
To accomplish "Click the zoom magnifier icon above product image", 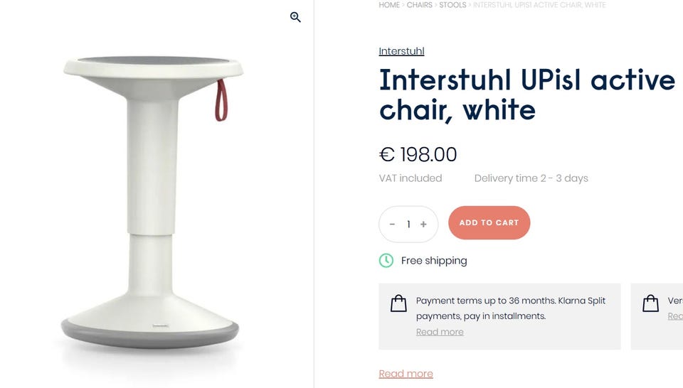I will pyautogui.click(x=296, y=17).
